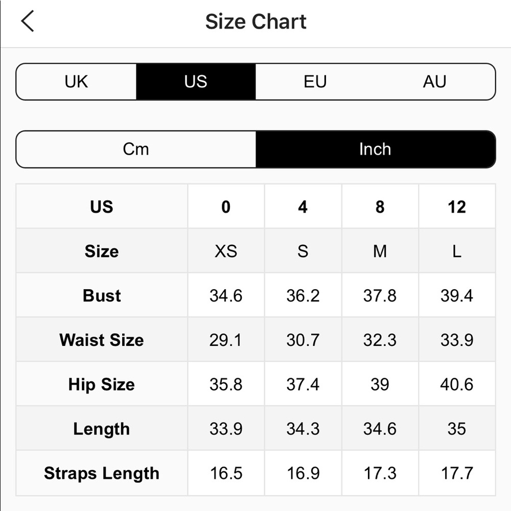Image resolution: width=511 pixels, height=511 pixels.
Task: Switch to EU sizing tab
Action: coord(315,82)
